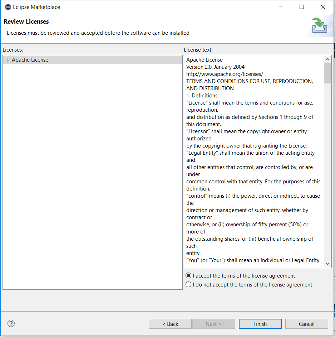The width and height of the screenshot is (335, 337).
Task: Click the greyed-out Next button
Action: click(213, 324)
